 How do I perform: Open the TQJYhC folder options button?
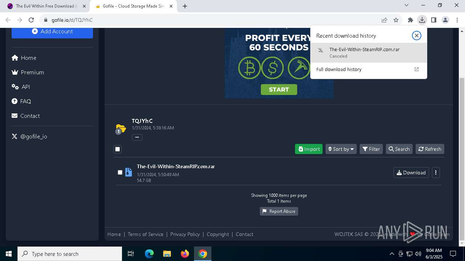(x=137, y=137)
